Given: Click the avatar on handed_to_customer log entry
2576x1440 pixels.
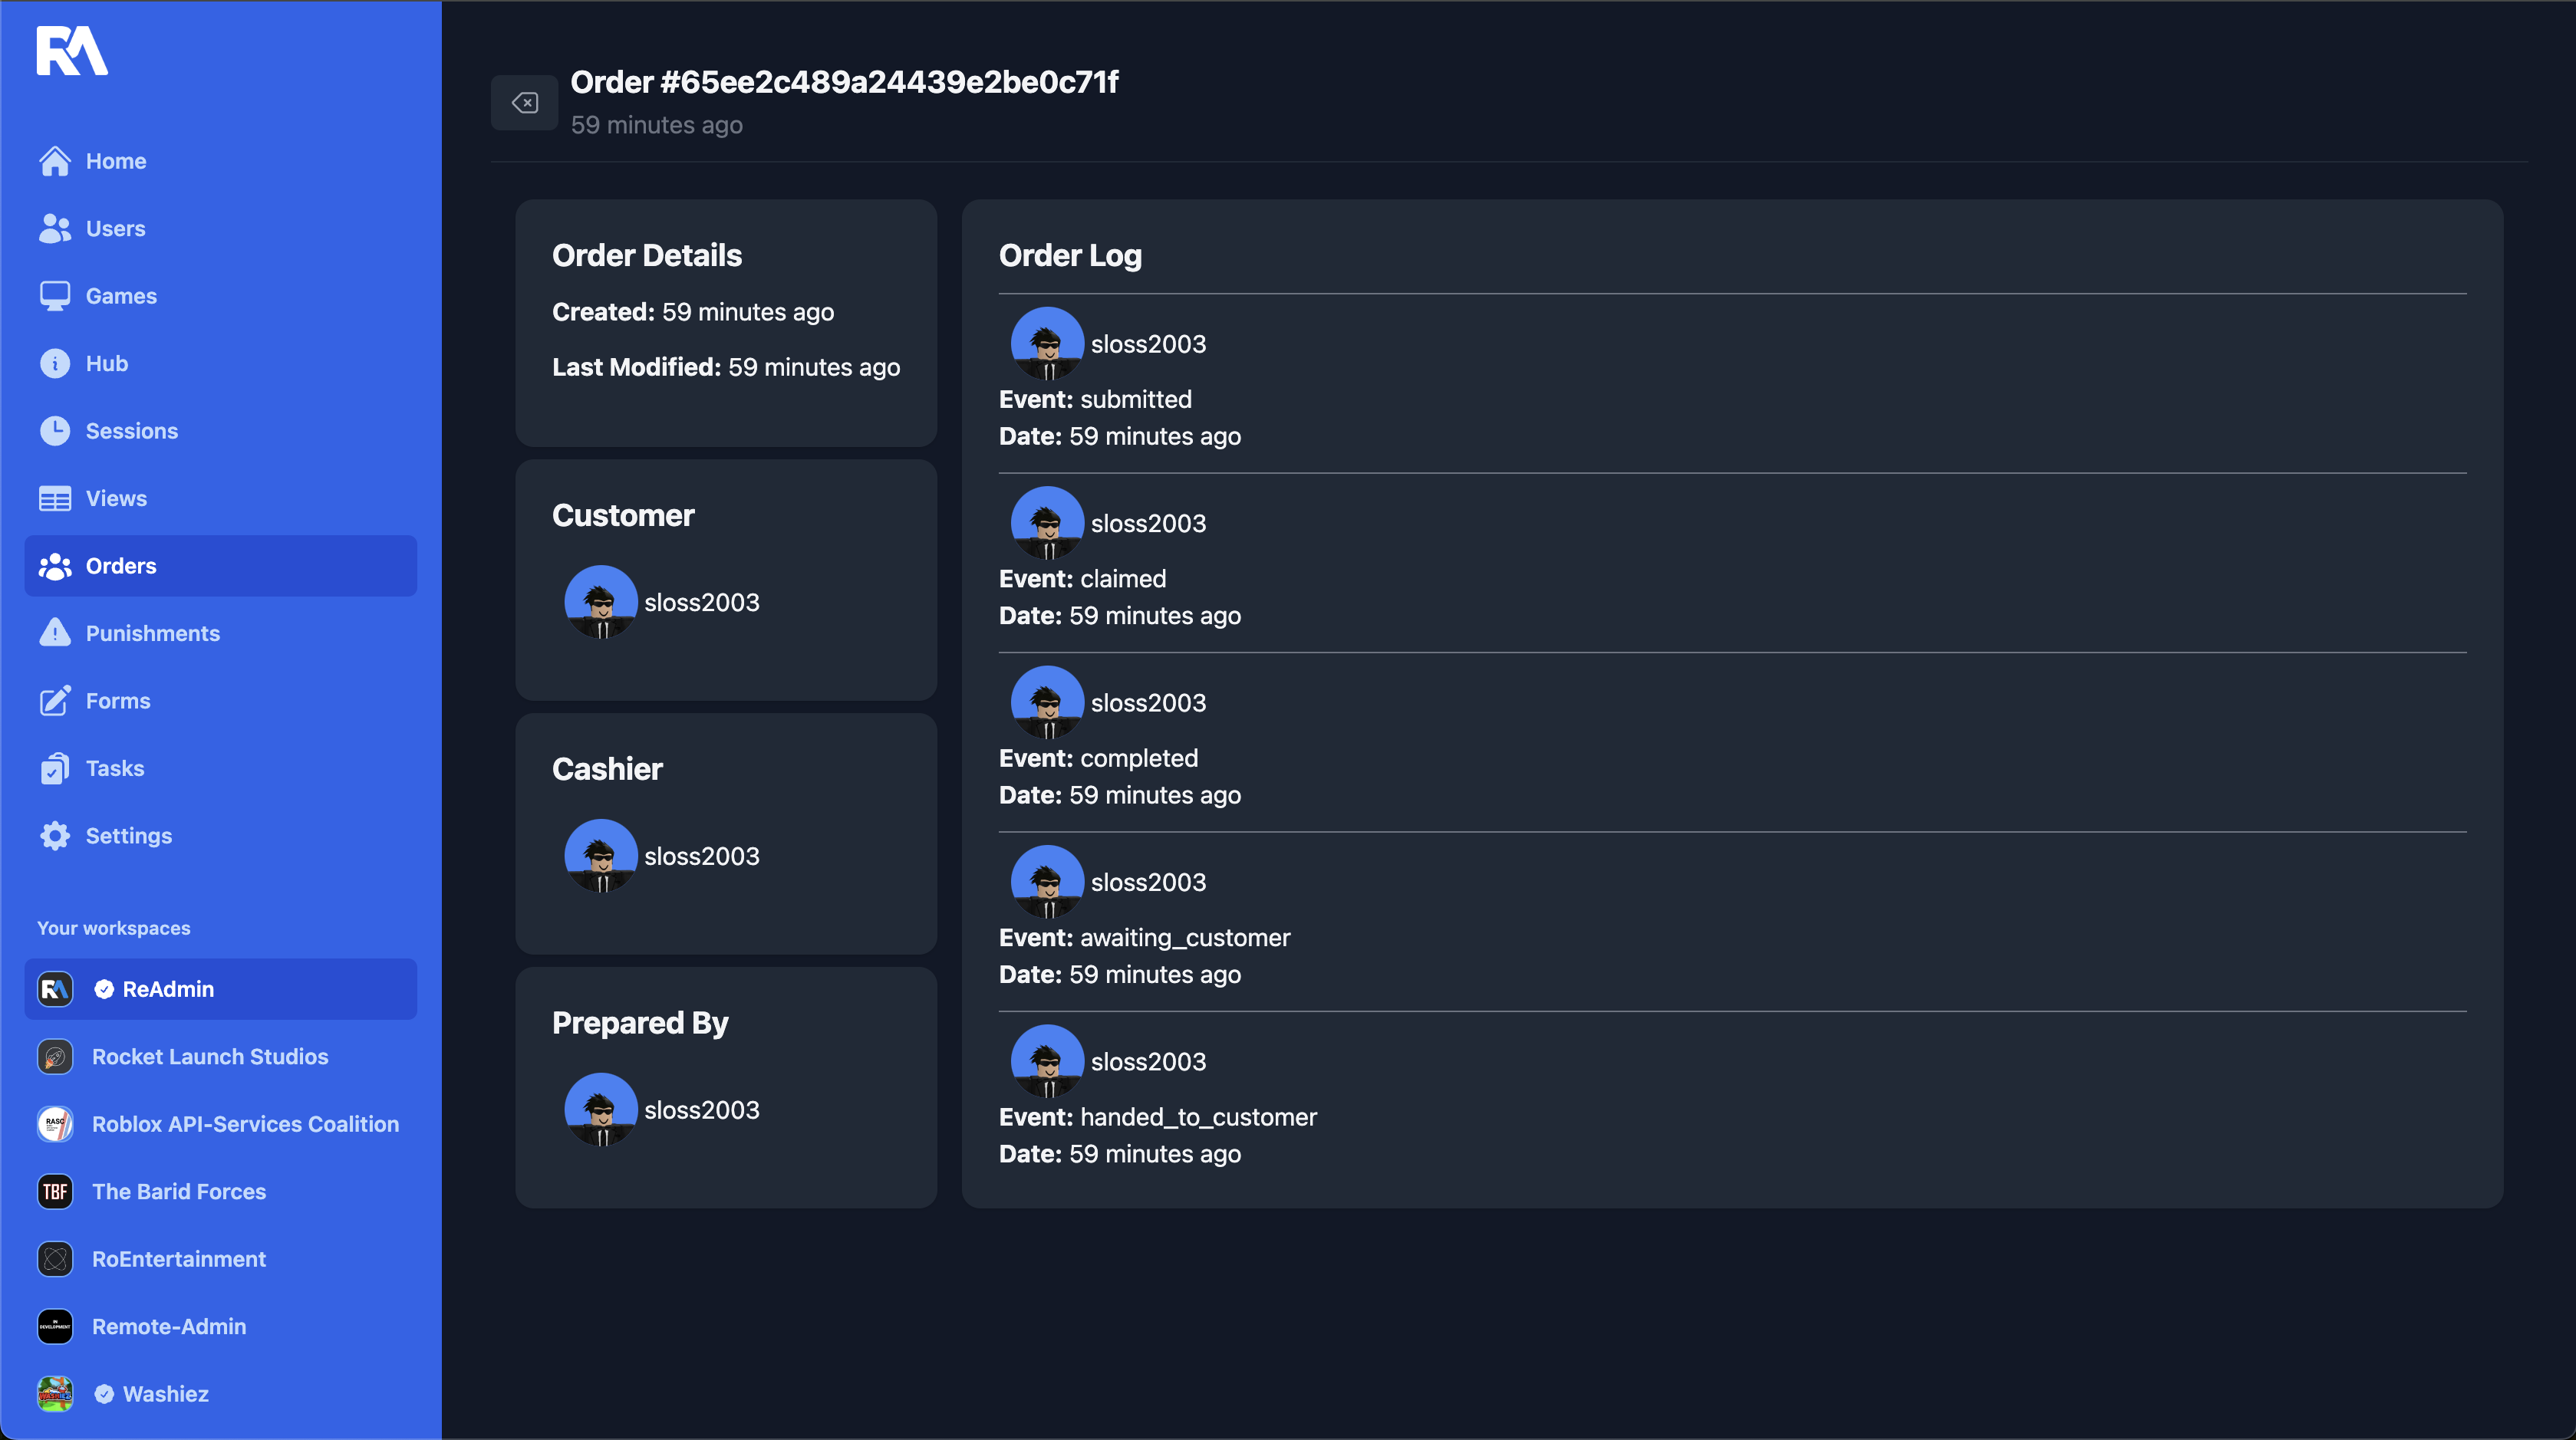Looking at the screenshot, I should (1047, 1061).
